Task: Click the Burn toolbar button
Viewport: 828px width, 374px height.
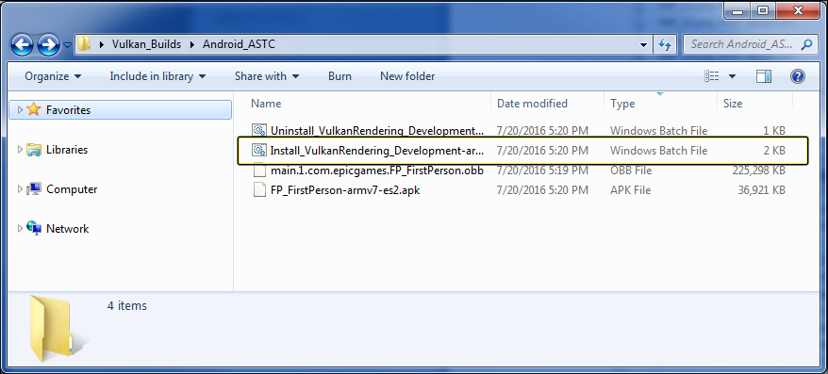Action: pos(339,76)
